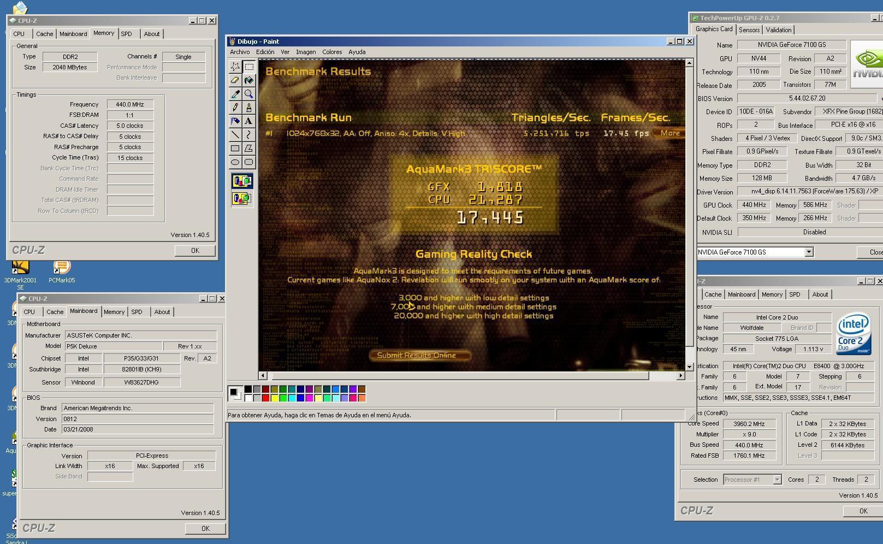Click the BIOS Version field in GPU-Z
The height and width of the screenshot is (544, 883).
807,98
